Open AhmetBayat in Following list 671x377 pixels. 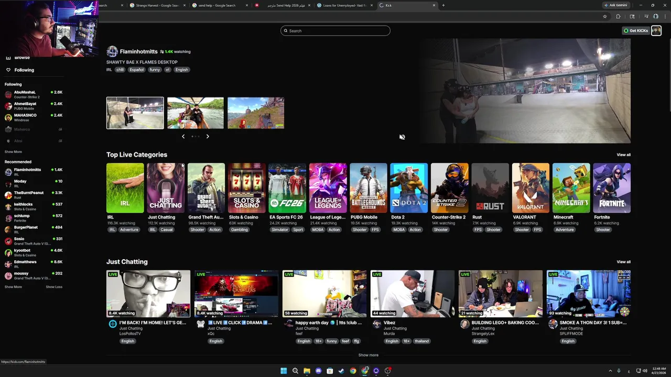click(34, 106)
